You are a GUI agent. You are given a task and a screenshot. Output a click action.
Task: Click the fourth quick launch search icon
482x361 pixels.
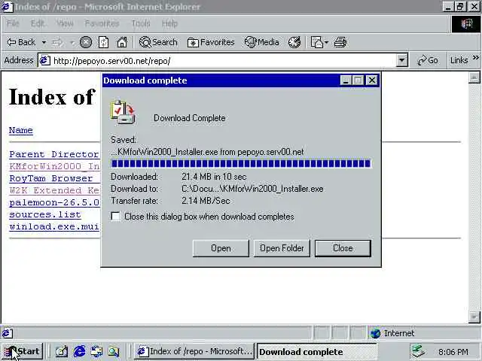(x=114, y=351)
